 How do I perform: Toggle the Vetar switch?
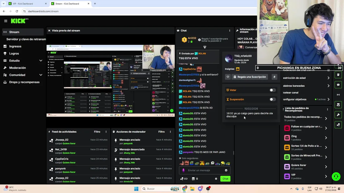(273, 90)
